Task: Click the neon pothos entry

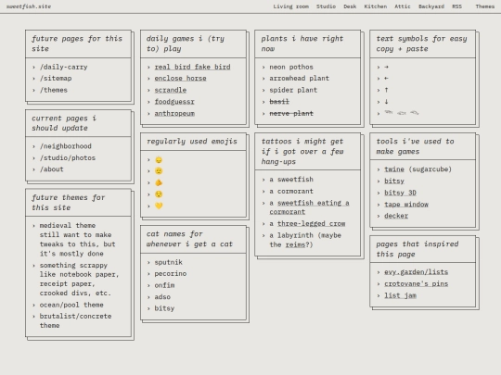Action: tap(291, 67)
